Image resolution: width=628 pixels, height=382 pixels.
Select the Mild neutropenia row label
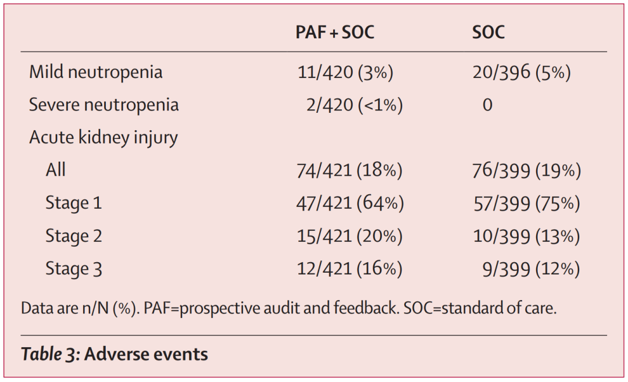pos(96,72)
